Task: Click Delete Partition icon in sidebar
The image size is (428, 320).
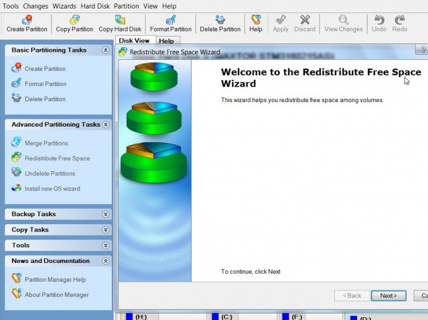Action: coord(17,98)
